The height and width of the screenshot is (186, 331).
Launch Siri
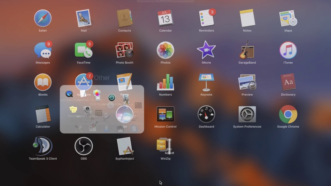125,114
